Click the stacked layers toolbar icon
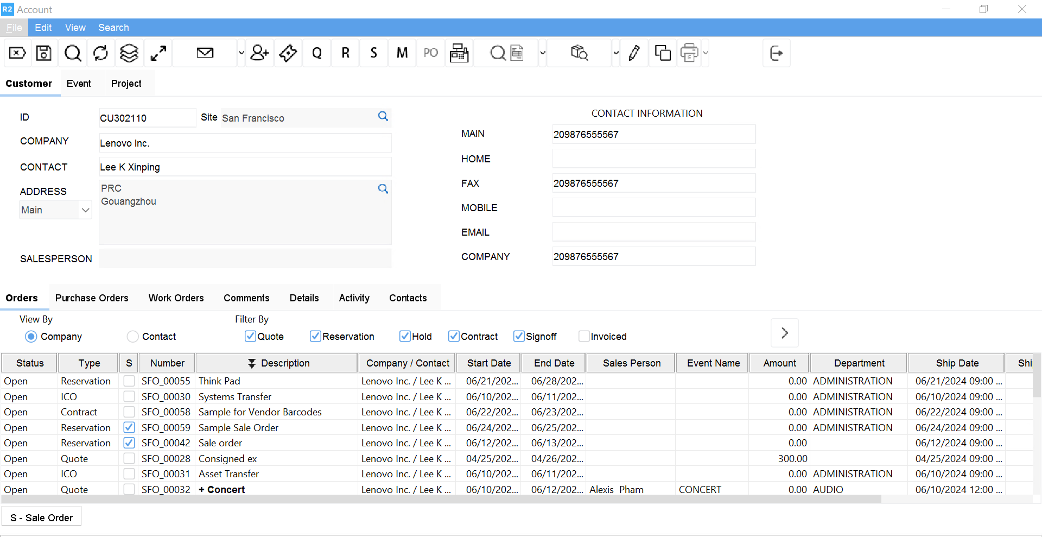The width and height of the screenshot is (1042, 537). coord(129,53)
